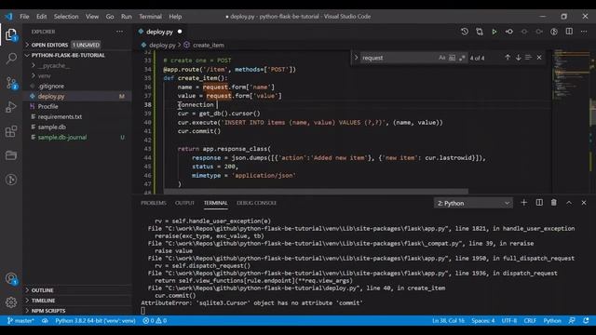
Task: Close the find widget
Action: coord(539,58)
